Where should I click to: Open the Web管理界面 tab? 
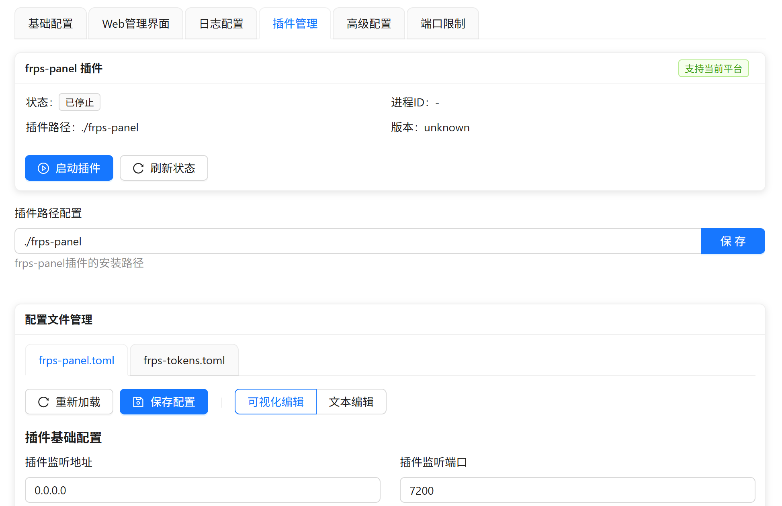tap(135, 23)
